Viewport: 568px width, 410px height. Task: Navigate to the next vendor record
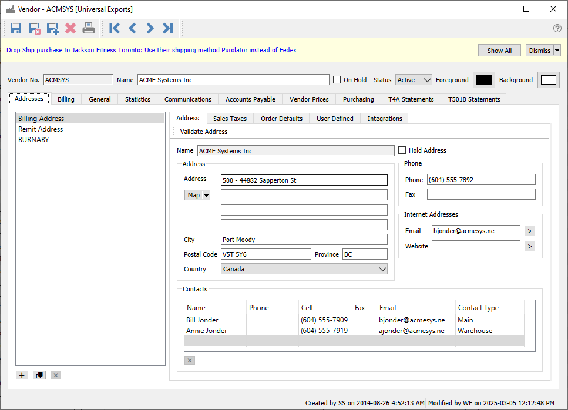tap(150, 28)
